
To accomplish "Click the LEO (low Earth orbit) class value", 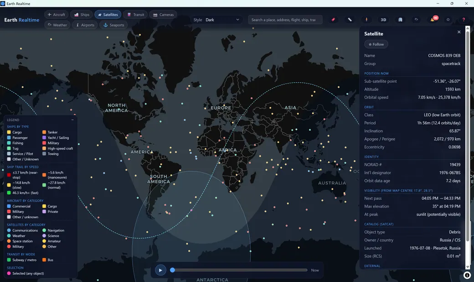I will [442, 115].
